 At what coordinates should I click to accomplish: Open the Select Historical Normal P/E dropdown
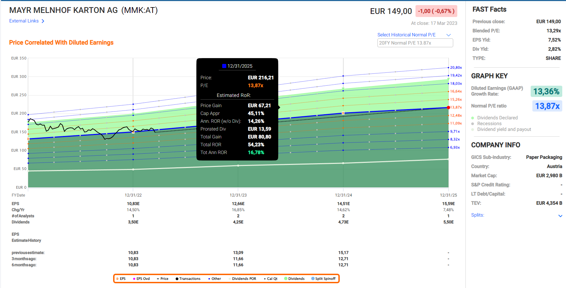(x=414, y=35)
